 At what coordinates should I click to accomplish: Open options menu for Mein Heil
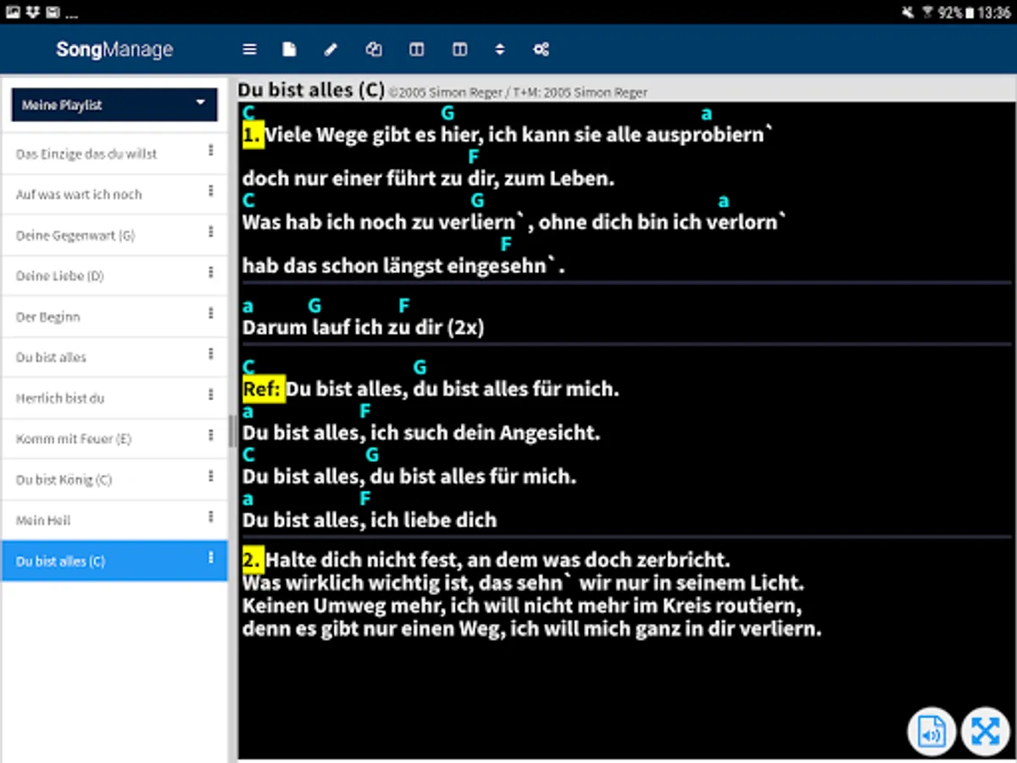pos(211,518)
